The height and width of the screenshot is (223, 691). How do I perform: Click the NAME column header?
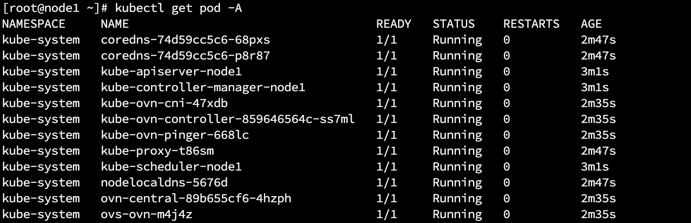[x=115, y=24]
